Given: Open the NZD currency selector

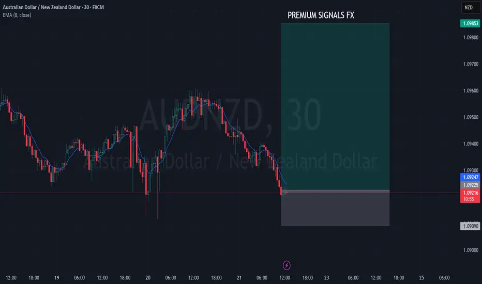Looking at the screenshot, I should coord(470,8).
